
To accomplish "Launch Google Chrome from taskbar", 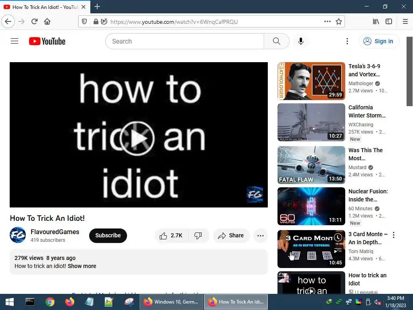I will tap(50, 302).
